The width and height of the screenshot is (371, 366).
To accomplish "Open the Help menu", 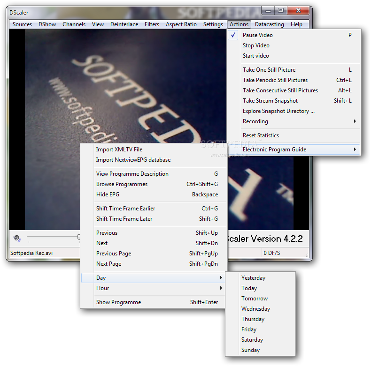I will click(x=296, y=24).
